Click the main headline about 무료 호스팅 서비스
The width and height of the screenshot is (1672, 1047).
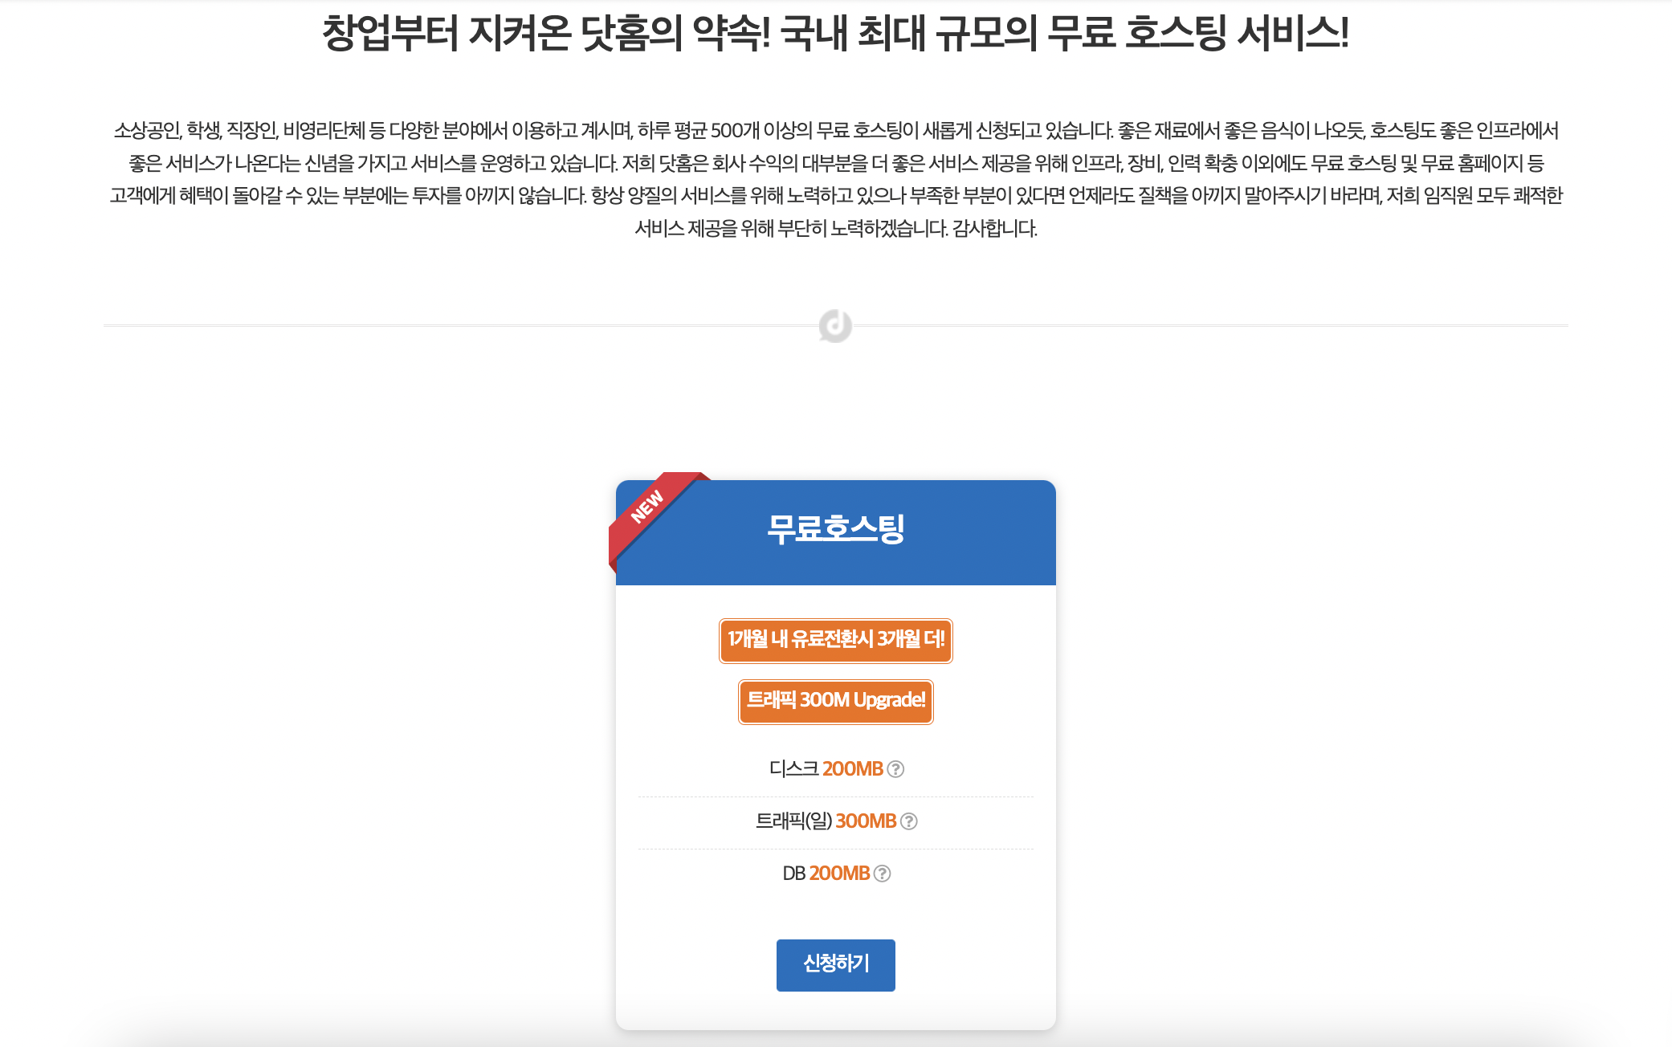(x=835, y=34)
